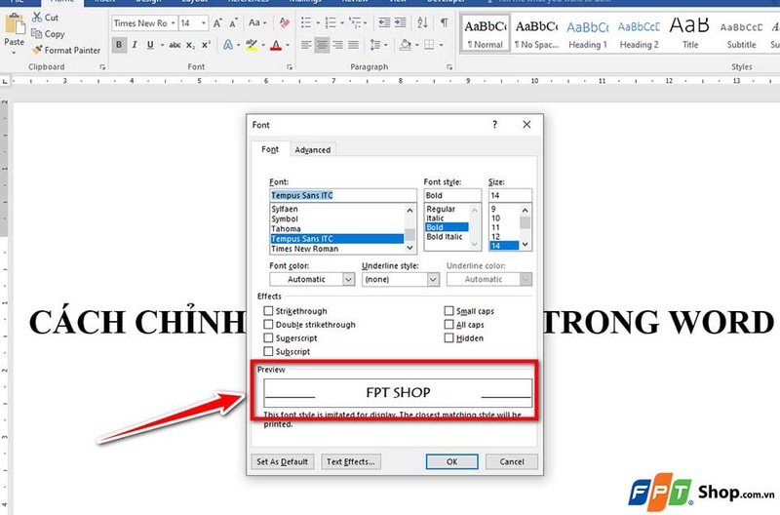Apply superscript (x²) from the ribbon
Screen dimensions: 780x515
pos(206,45)
